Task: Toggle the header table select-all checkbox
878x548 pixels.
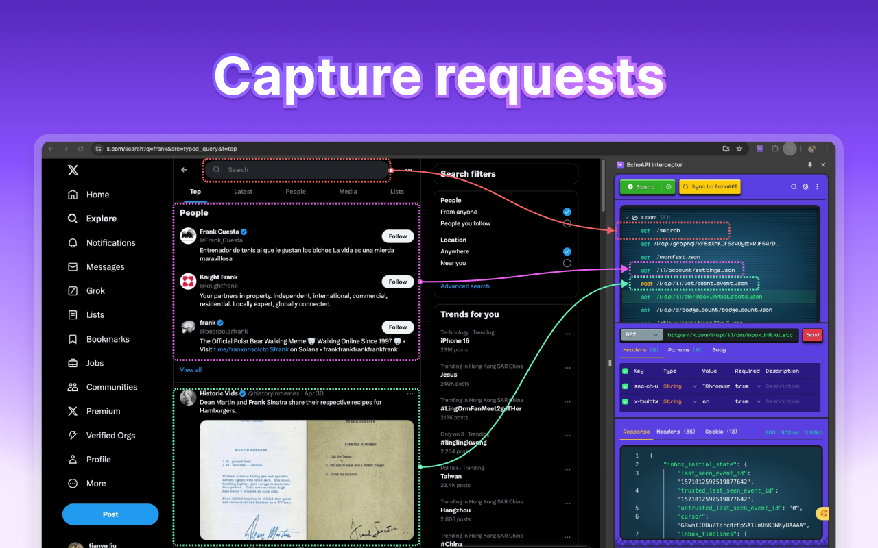Action: [625, 371]
